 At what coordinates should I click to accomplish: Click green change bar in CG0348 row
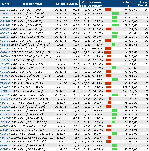115,25
